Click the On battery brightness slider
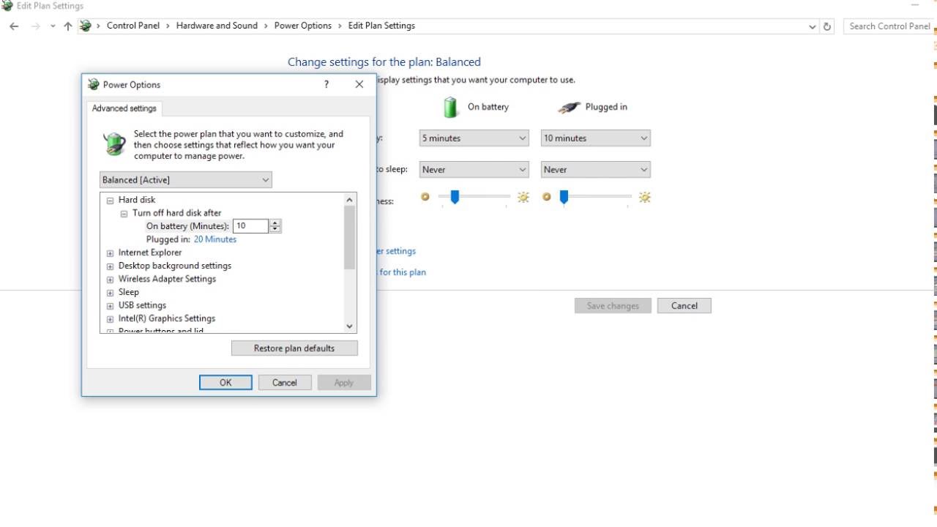The height and width of the screenshot is (527, 937). tap(455, 197)
